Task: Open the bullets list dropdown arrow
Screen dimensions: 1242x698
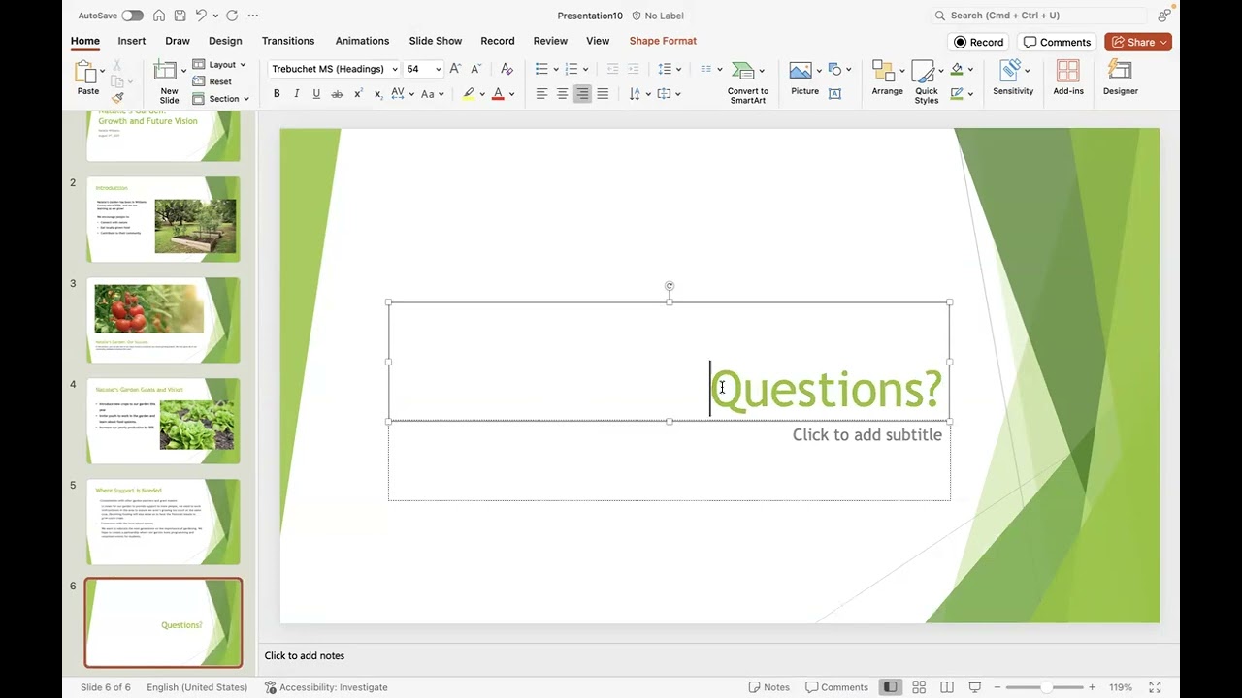Action: pyautogui.click(x=555, y=69)
